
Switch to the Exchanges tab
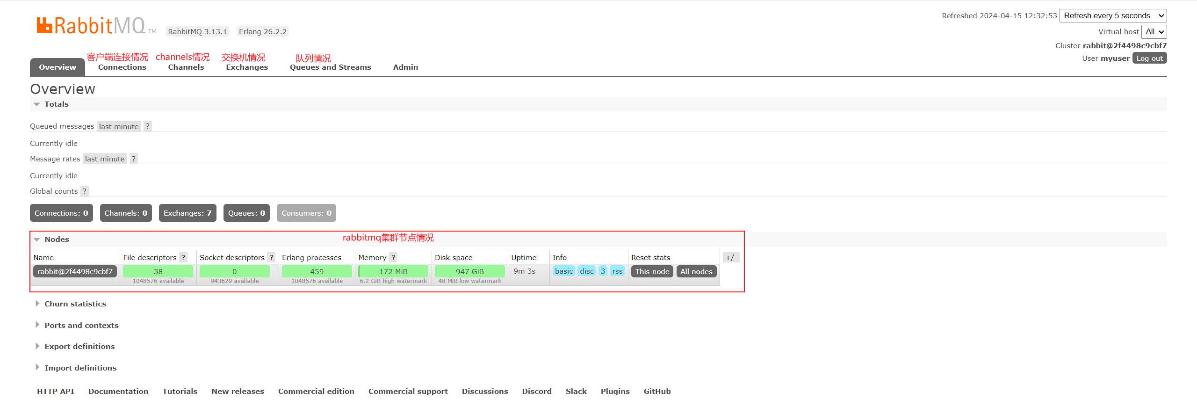[247, 67]
